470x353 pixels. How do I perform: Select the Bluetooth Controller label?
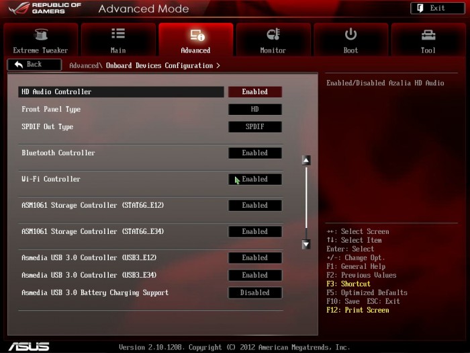[58, 153]
